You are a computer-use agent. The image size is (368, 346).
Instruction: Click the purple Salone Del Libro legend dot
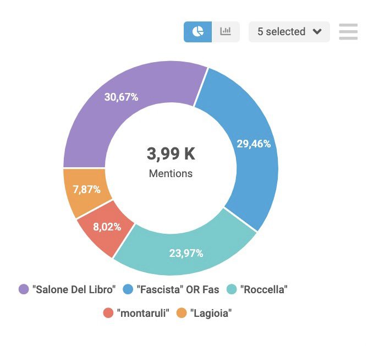coord(24,289)
